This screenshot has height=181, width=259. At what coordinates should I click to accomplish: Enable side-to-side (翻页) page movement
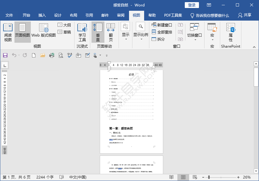click(x=111, y=32)
